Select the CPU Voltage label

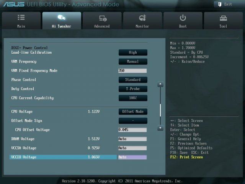point(22,112)
